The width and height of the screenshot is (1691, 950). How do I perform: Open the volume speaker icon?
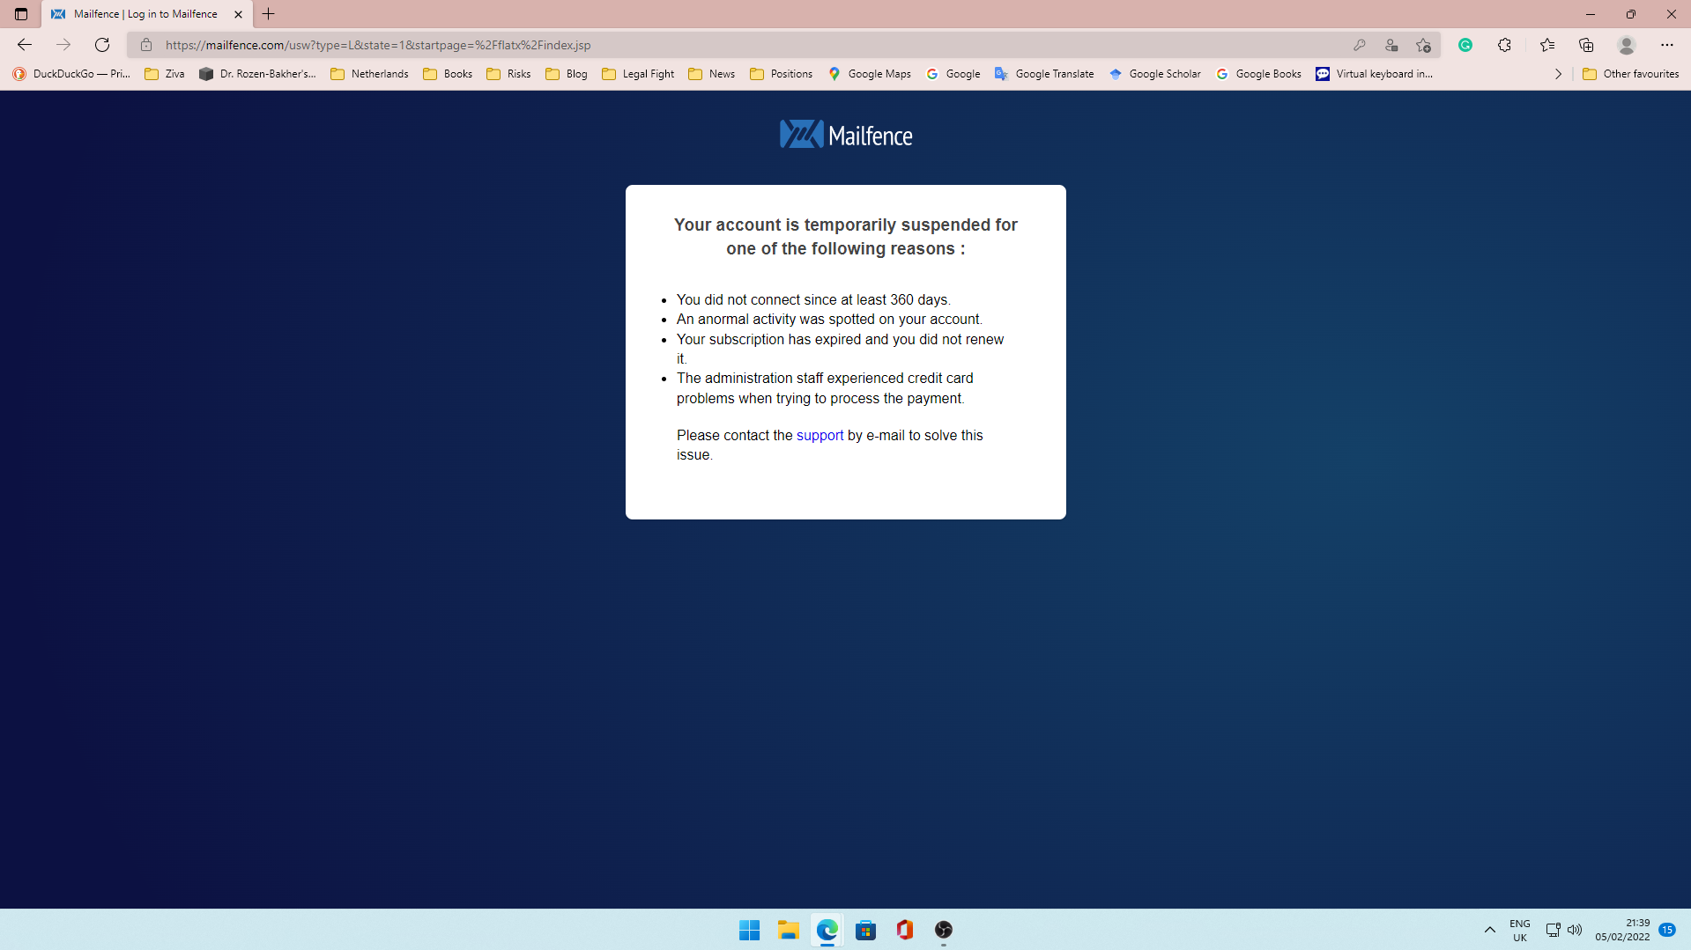[x=1575, y=930]
